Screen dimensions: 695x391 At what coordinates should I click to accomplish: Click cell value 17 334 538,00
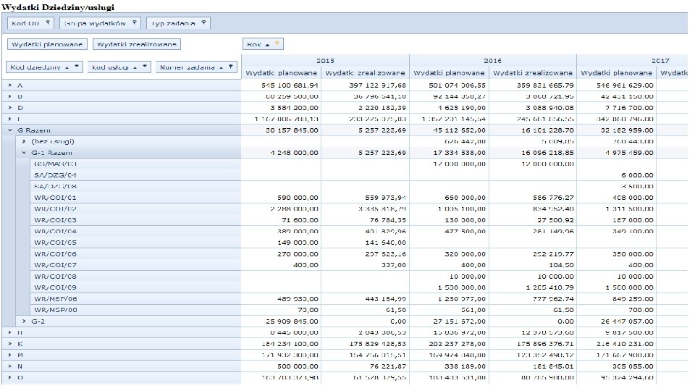pos(460,153)
